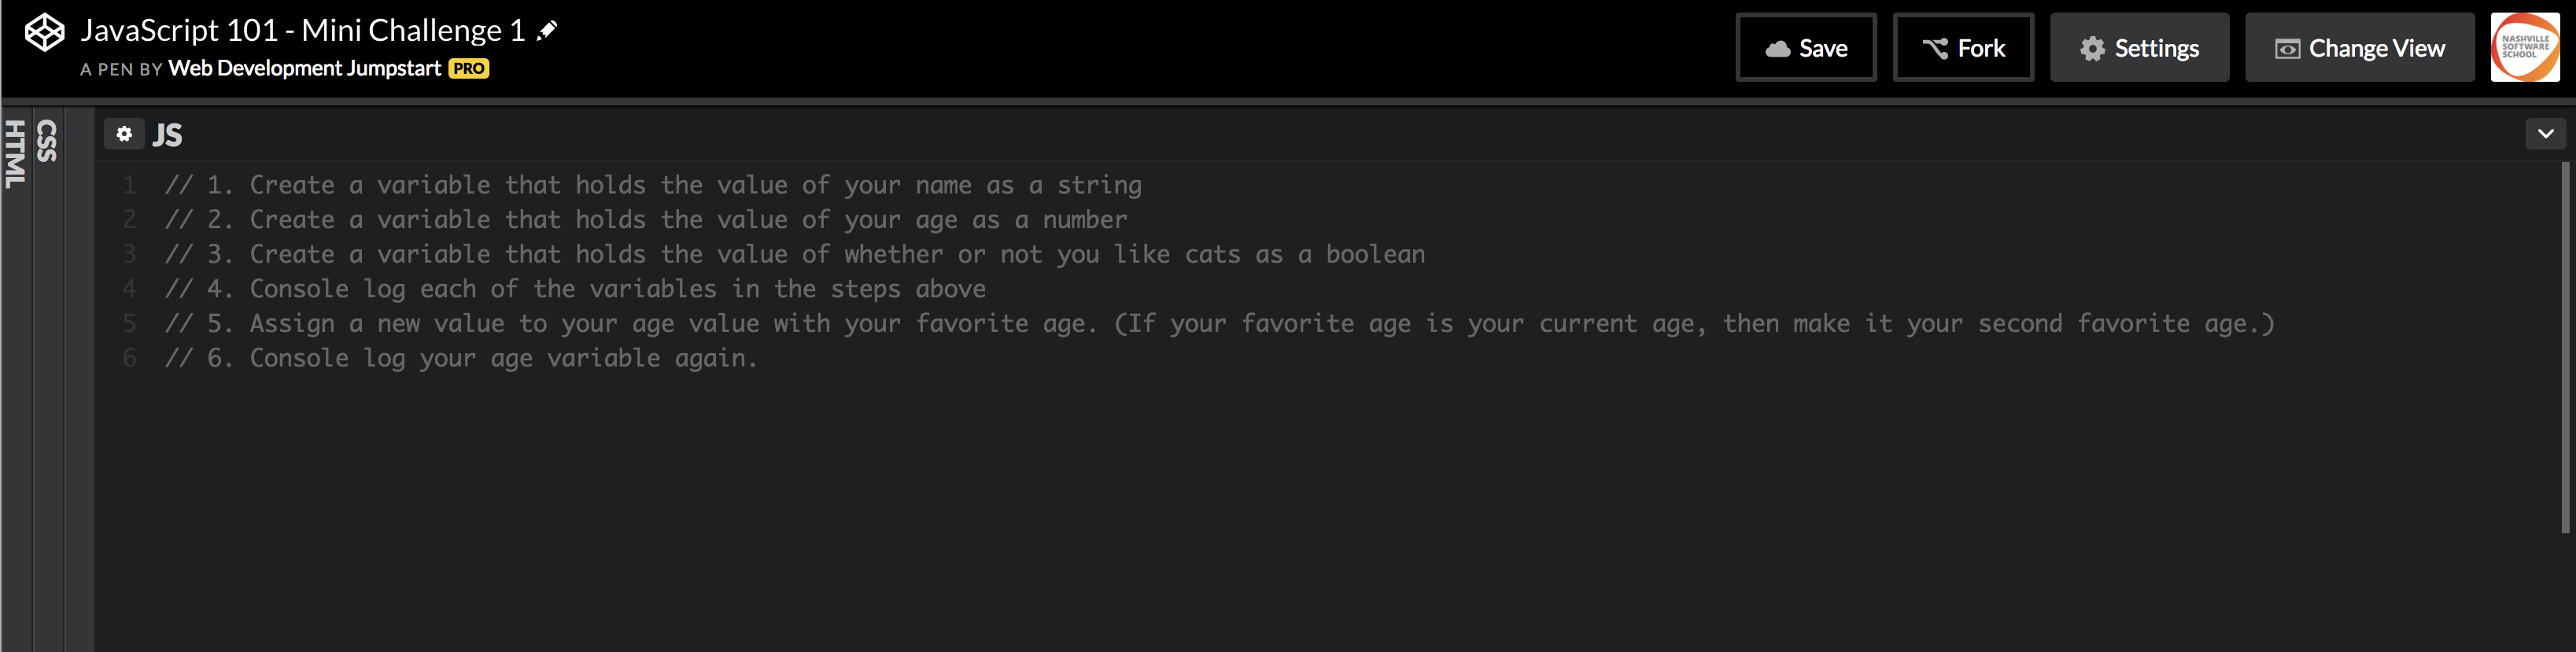Image resolution: width=2576 pixels, height=652 pixels.
Task: Click the PRO badge
Action: [468, 68]
